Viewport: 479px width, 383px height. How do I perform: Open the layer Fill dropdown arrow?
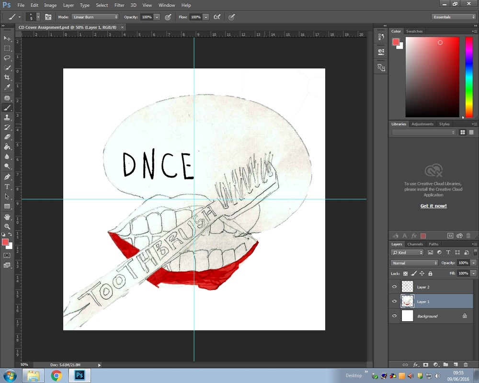[x=474, y=273]
